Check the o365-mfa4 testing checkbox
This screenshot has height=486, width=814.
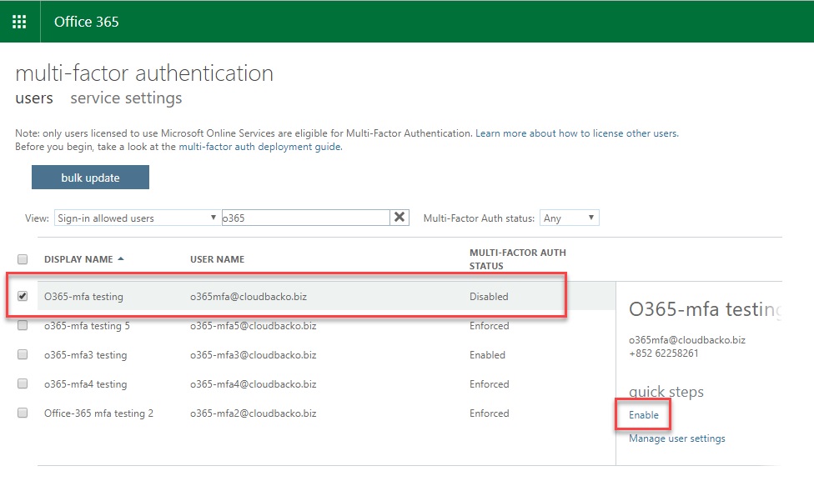(23, 383)
